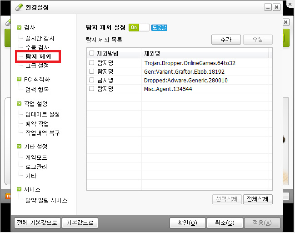Select the Trojan.Dropper.OnlineGames.64to32 entry
Viewport: 295px width, 233px height.
click(x=190, y=63)
